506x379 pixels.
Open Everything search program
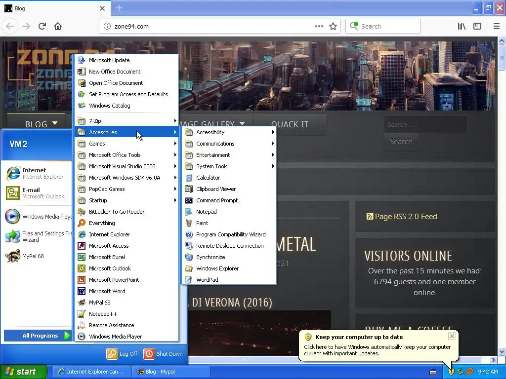pos(126,223)
